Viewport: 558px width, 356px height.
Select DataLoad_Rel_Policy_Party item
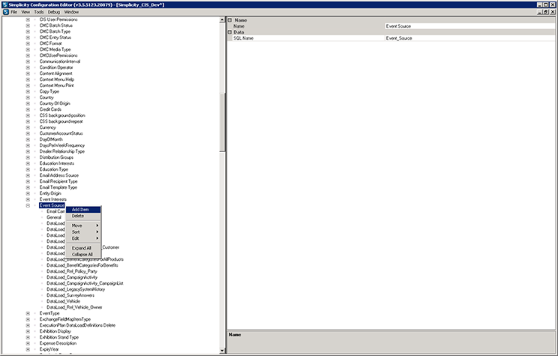[72, 271]
